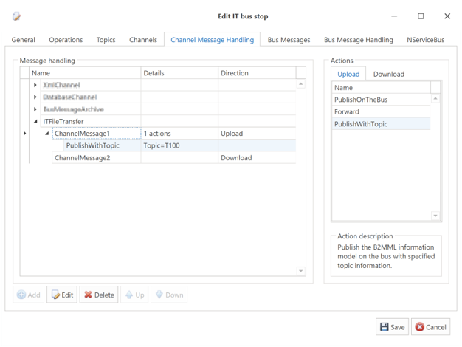Collapse the ITFileTransfer tree node

point(35,122)
